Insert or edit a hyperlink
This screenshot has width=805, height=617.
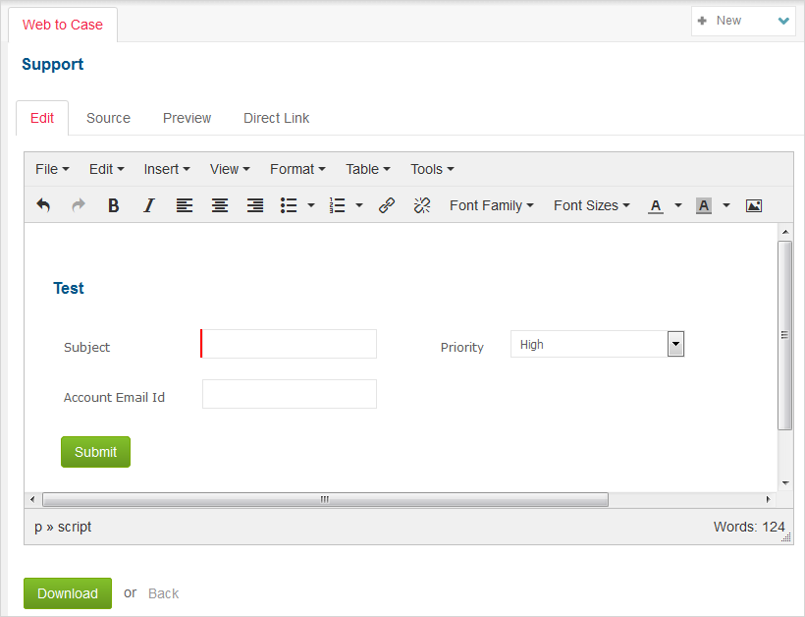coord(387,205)
